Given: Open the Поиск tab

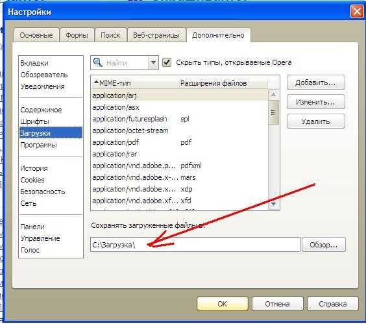Looking at the screenshot, I should (x=110, y=35).
